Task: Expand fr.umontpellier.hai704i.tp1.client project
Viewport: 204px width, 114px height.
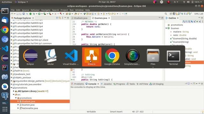Action: coord(11,40)
